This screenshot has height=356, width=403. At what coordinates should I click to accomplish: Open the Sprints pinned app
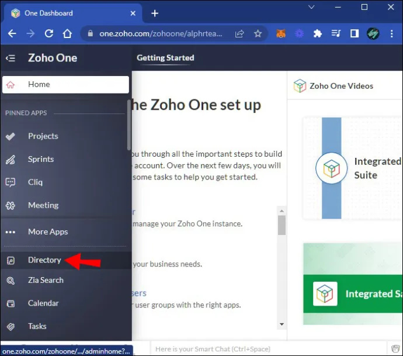click(x=41, y=159)
